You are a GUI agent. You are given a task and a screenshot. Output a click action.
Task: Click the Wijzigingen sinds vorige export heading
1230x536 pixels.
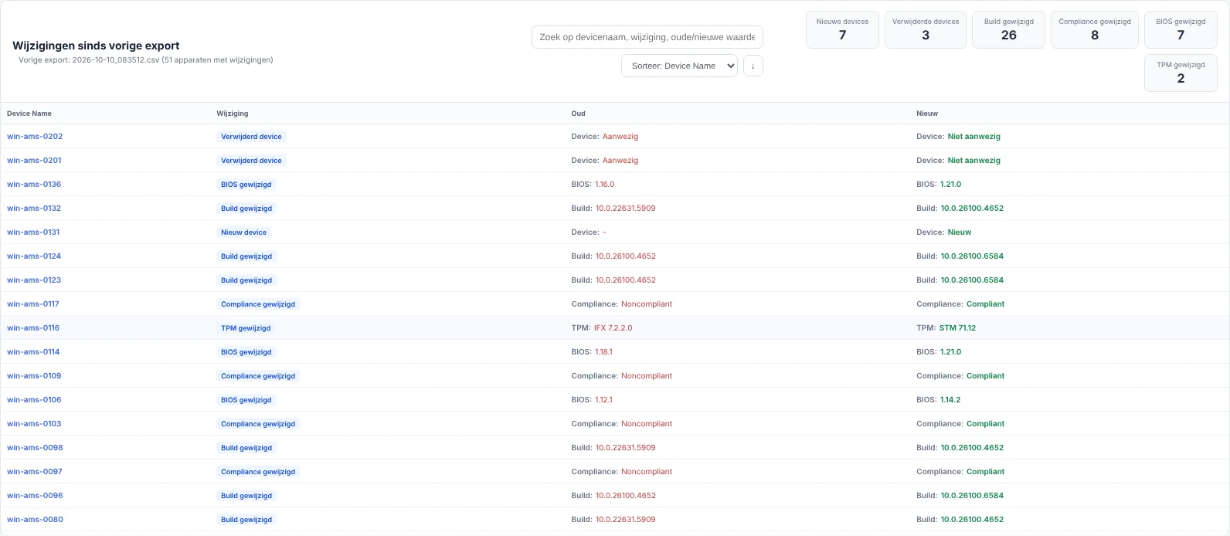click(96, 46)
